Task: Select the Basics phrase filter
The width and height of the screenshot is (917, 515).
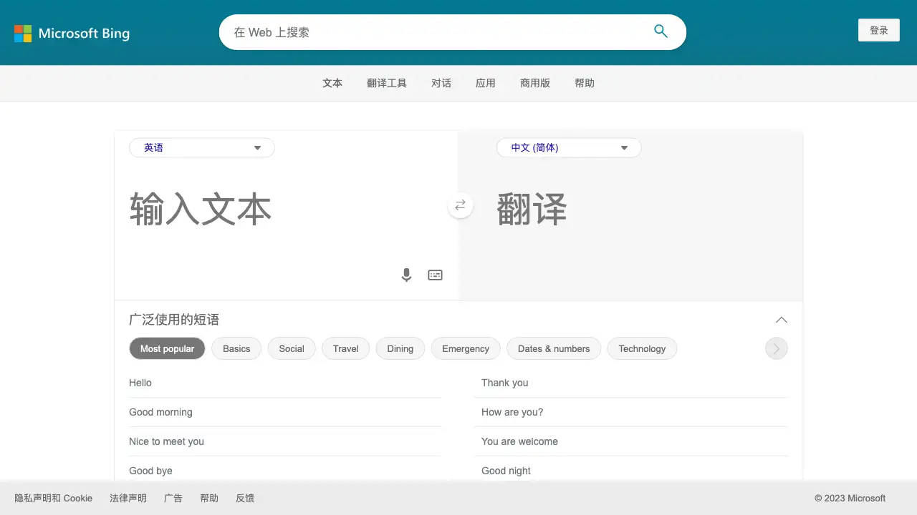Action: (236, 348)
